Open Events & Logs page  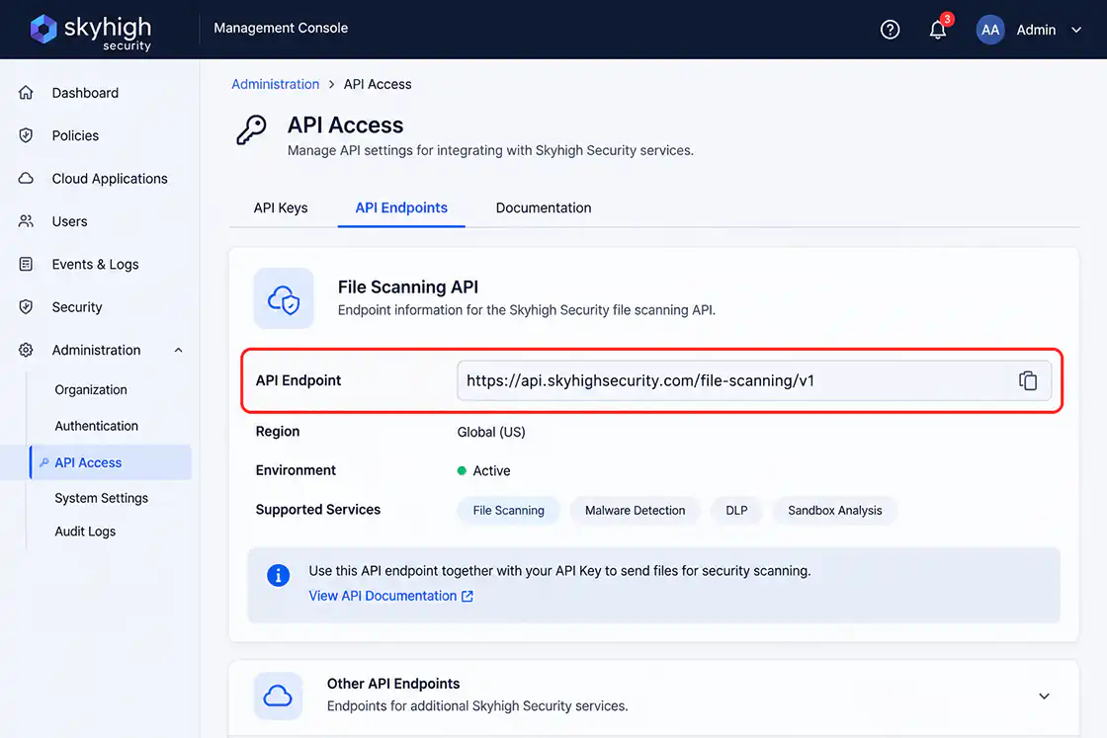pos(95,265)
